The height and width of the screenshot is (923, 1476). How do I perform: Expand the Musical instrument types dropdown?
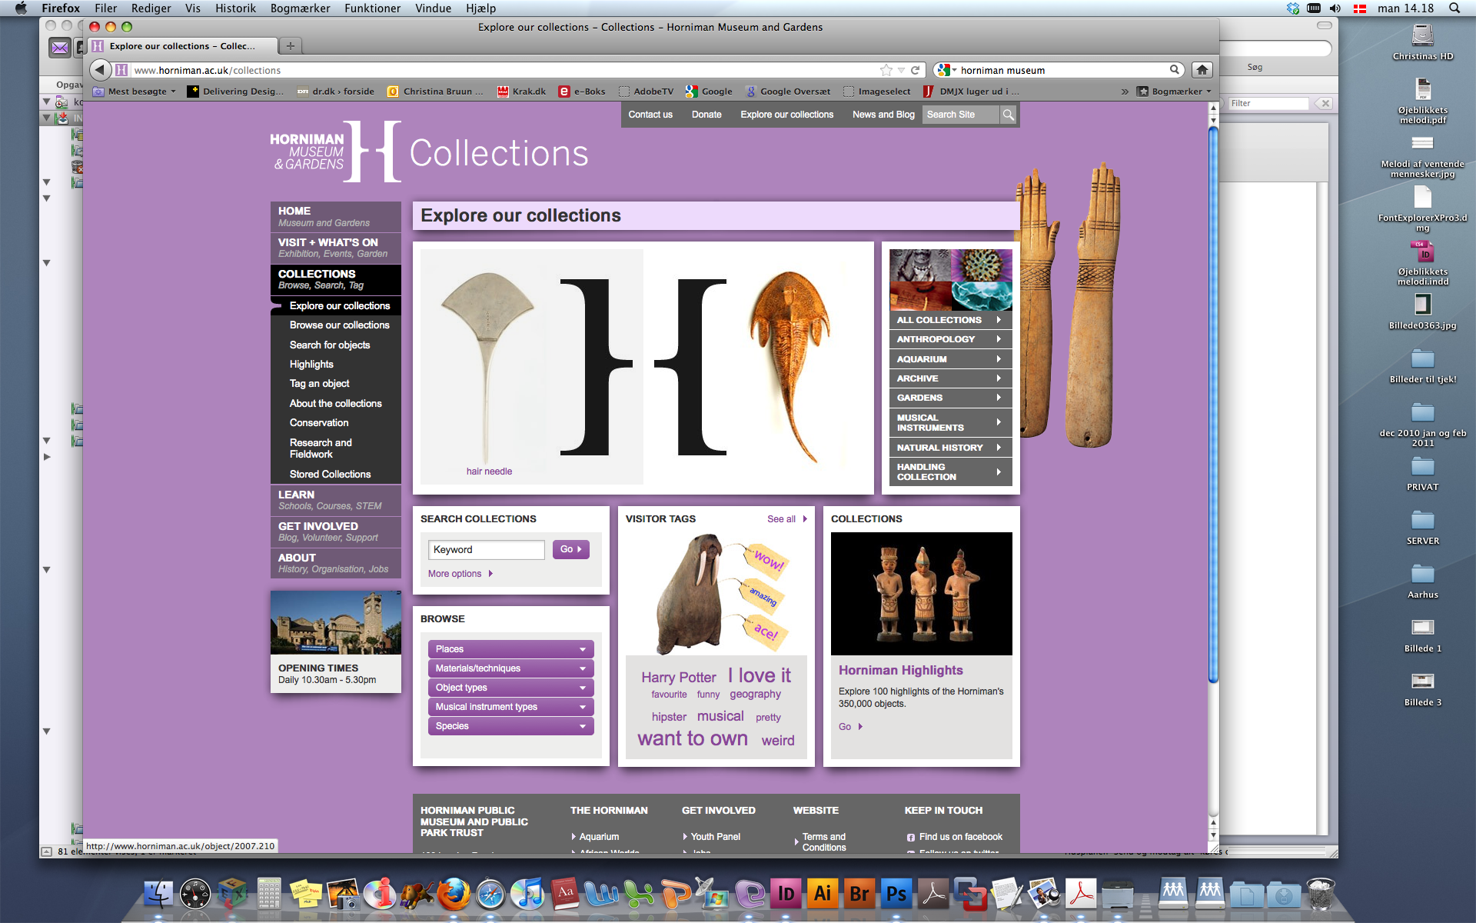(511, 707)
